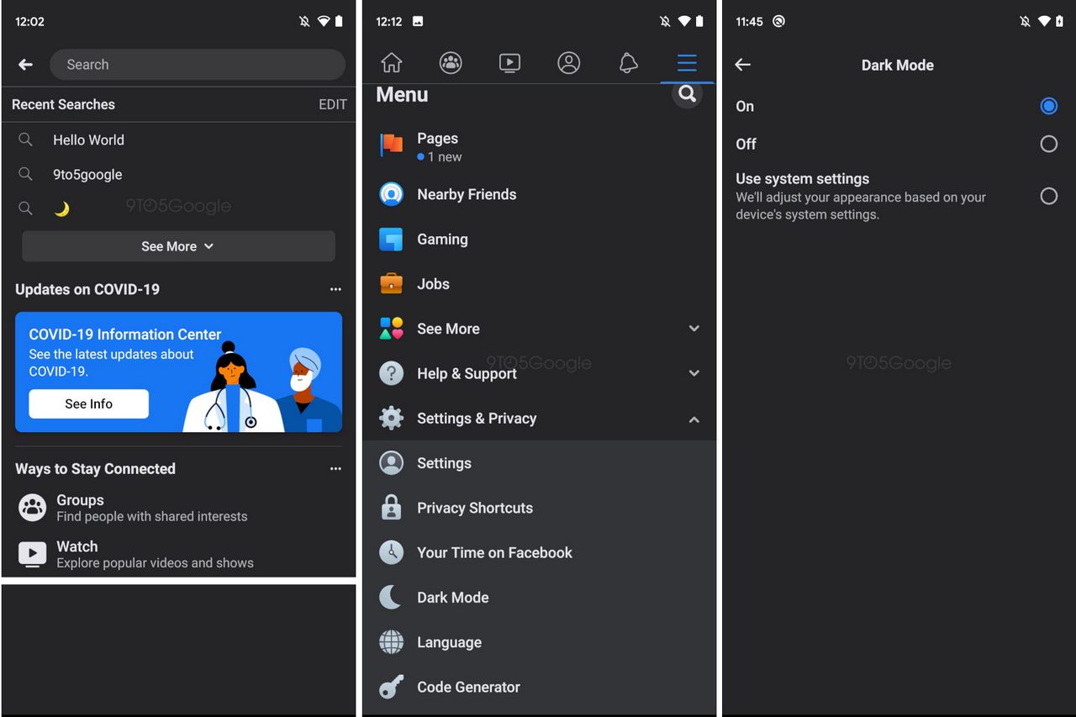Tap the search magnifier in the menu header
This screenshot has height=717, width=1076.
click(687, 94)
